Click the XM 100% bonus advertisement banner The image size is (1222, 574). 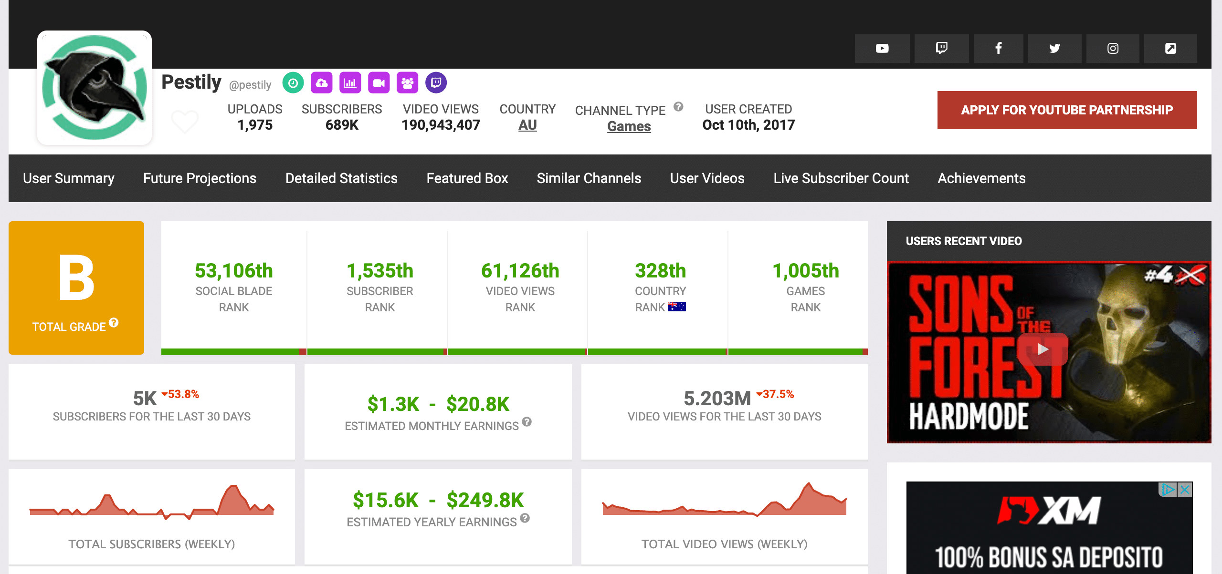1049,528
